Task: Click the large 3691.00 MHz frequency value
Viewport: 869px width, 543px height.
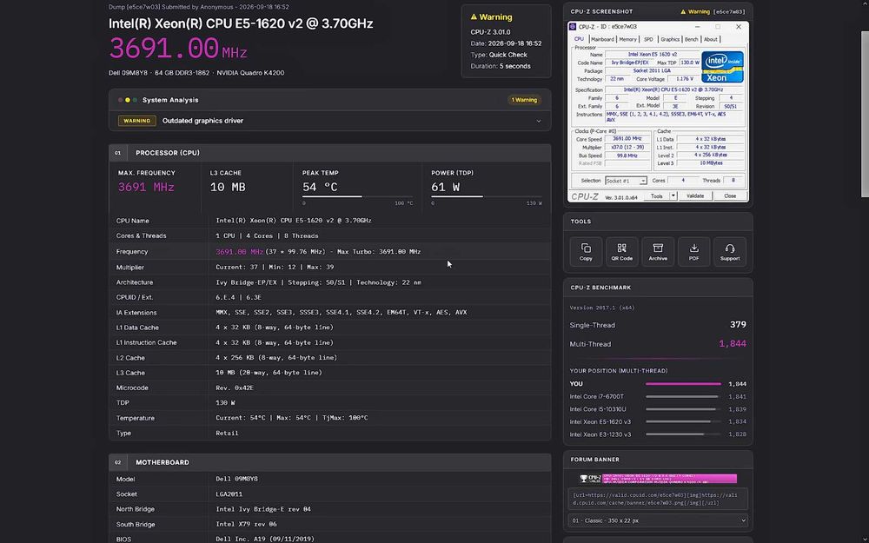Action: pos(178,48)
